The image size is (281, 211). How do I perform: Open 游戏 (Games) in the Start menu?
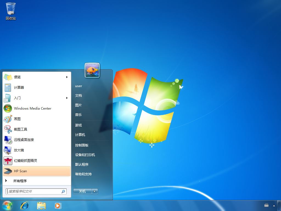(78, 125)
